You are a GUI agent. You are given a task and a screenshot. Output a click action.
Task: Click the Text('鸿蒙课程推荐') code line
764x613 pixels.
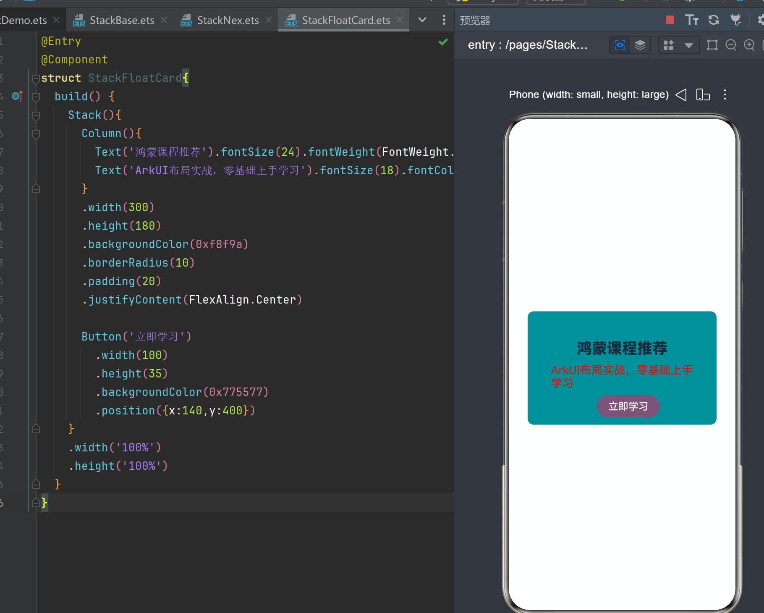point(275,152)
